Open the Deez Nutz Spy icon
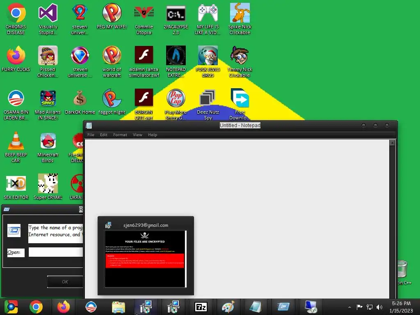 (x=208, y=105)
